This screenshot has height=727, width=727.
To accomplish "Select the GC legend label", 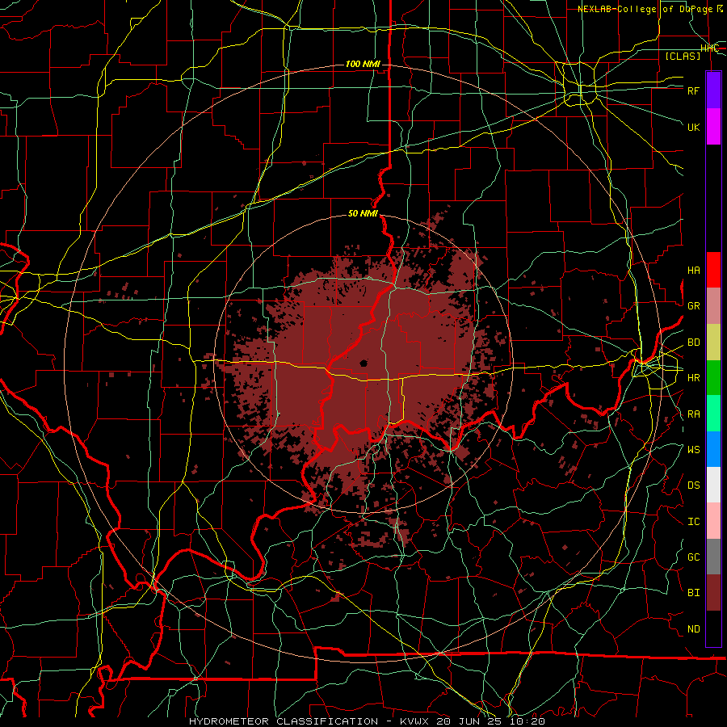I will click(x=694, y=557).
